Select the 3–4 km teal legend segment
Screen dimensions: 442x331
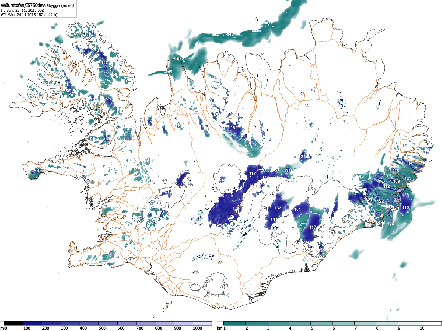click(x=279, y=323)
